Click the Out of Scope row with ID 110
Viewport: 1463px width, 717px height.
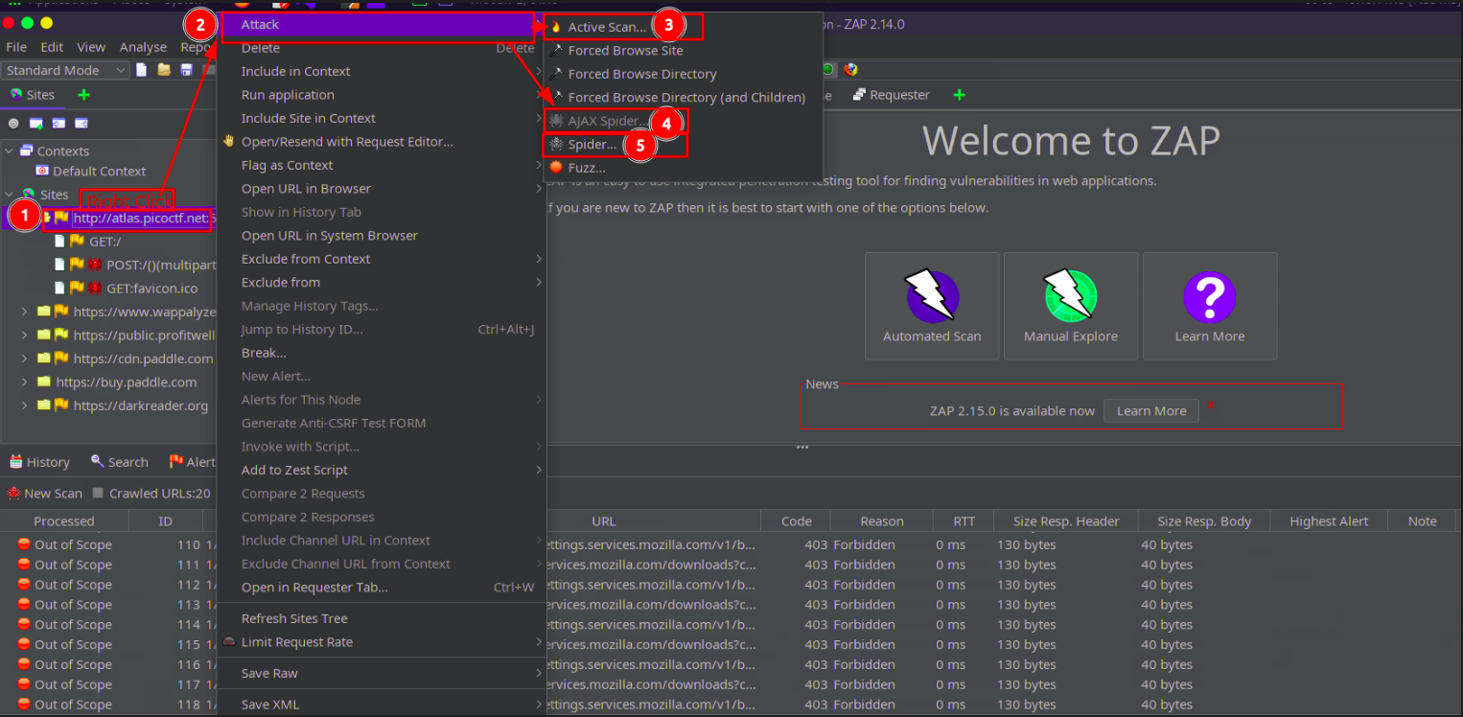pyautogui.click(x=731, y=544)
